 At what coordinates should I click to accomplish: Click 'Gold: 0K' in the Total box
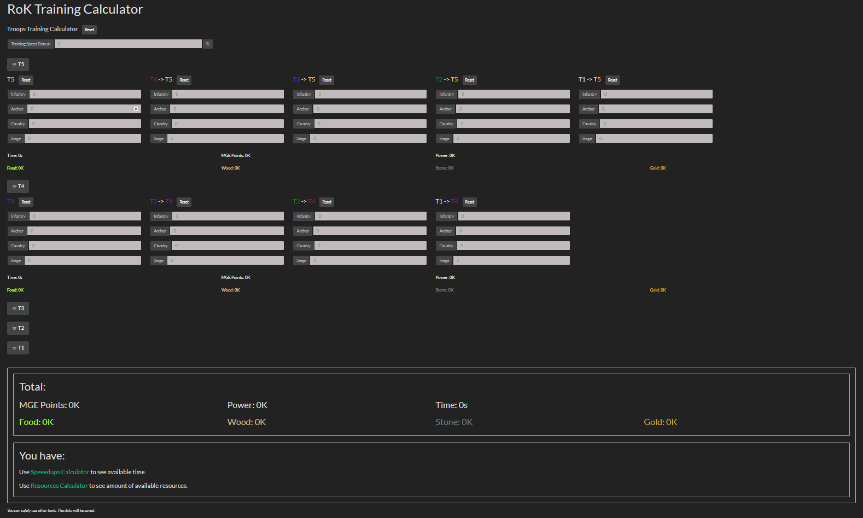[661, 422]
